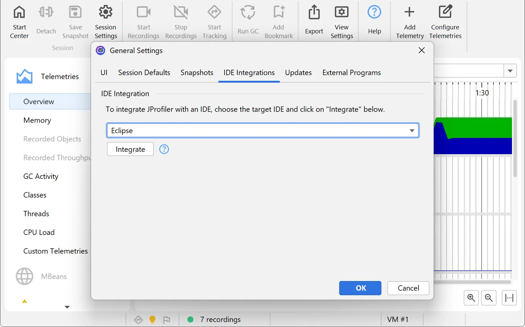This screenshot has width=525, height=327.
Task: Select Recorded Objects in sidebar
Action: 52,139
